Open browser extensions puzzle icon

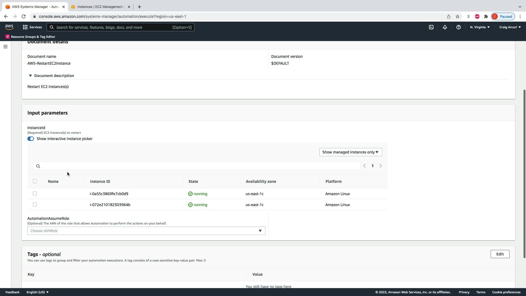point(486,16)
